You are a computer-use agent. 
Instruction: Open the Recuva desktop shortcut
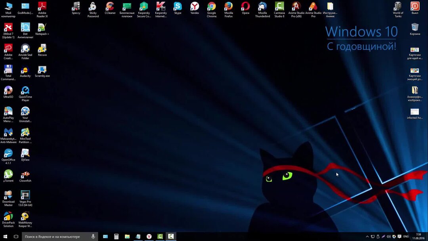coord(42,50)
